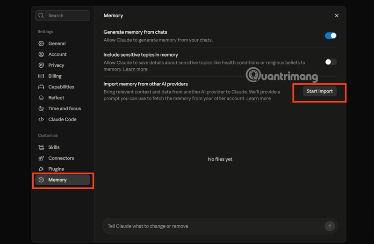Click the Start import button
Screen dimensions: 374x244
[320, 91]
